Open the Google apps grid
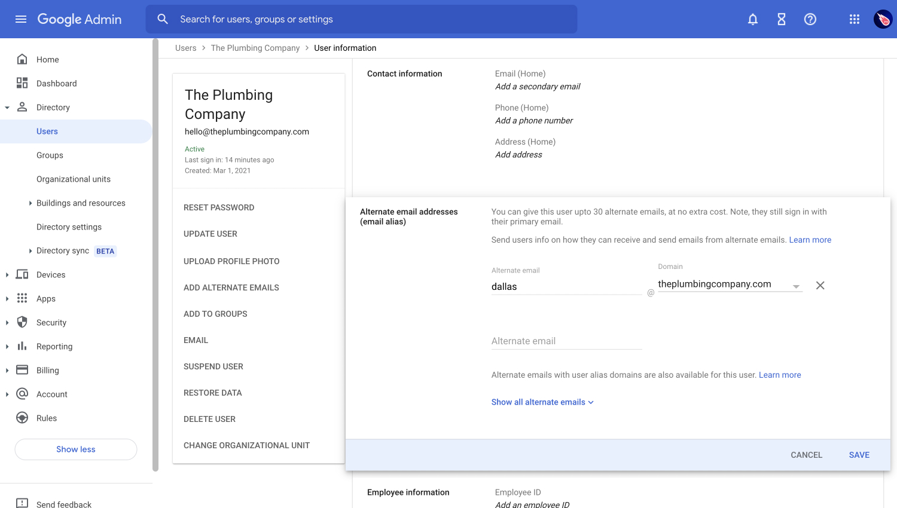Image resolution: width=897 pixels, height=508 pixels. pos(855,19)
